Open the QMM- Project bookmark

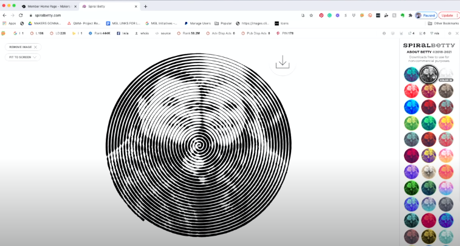click(x=84, y=23)
